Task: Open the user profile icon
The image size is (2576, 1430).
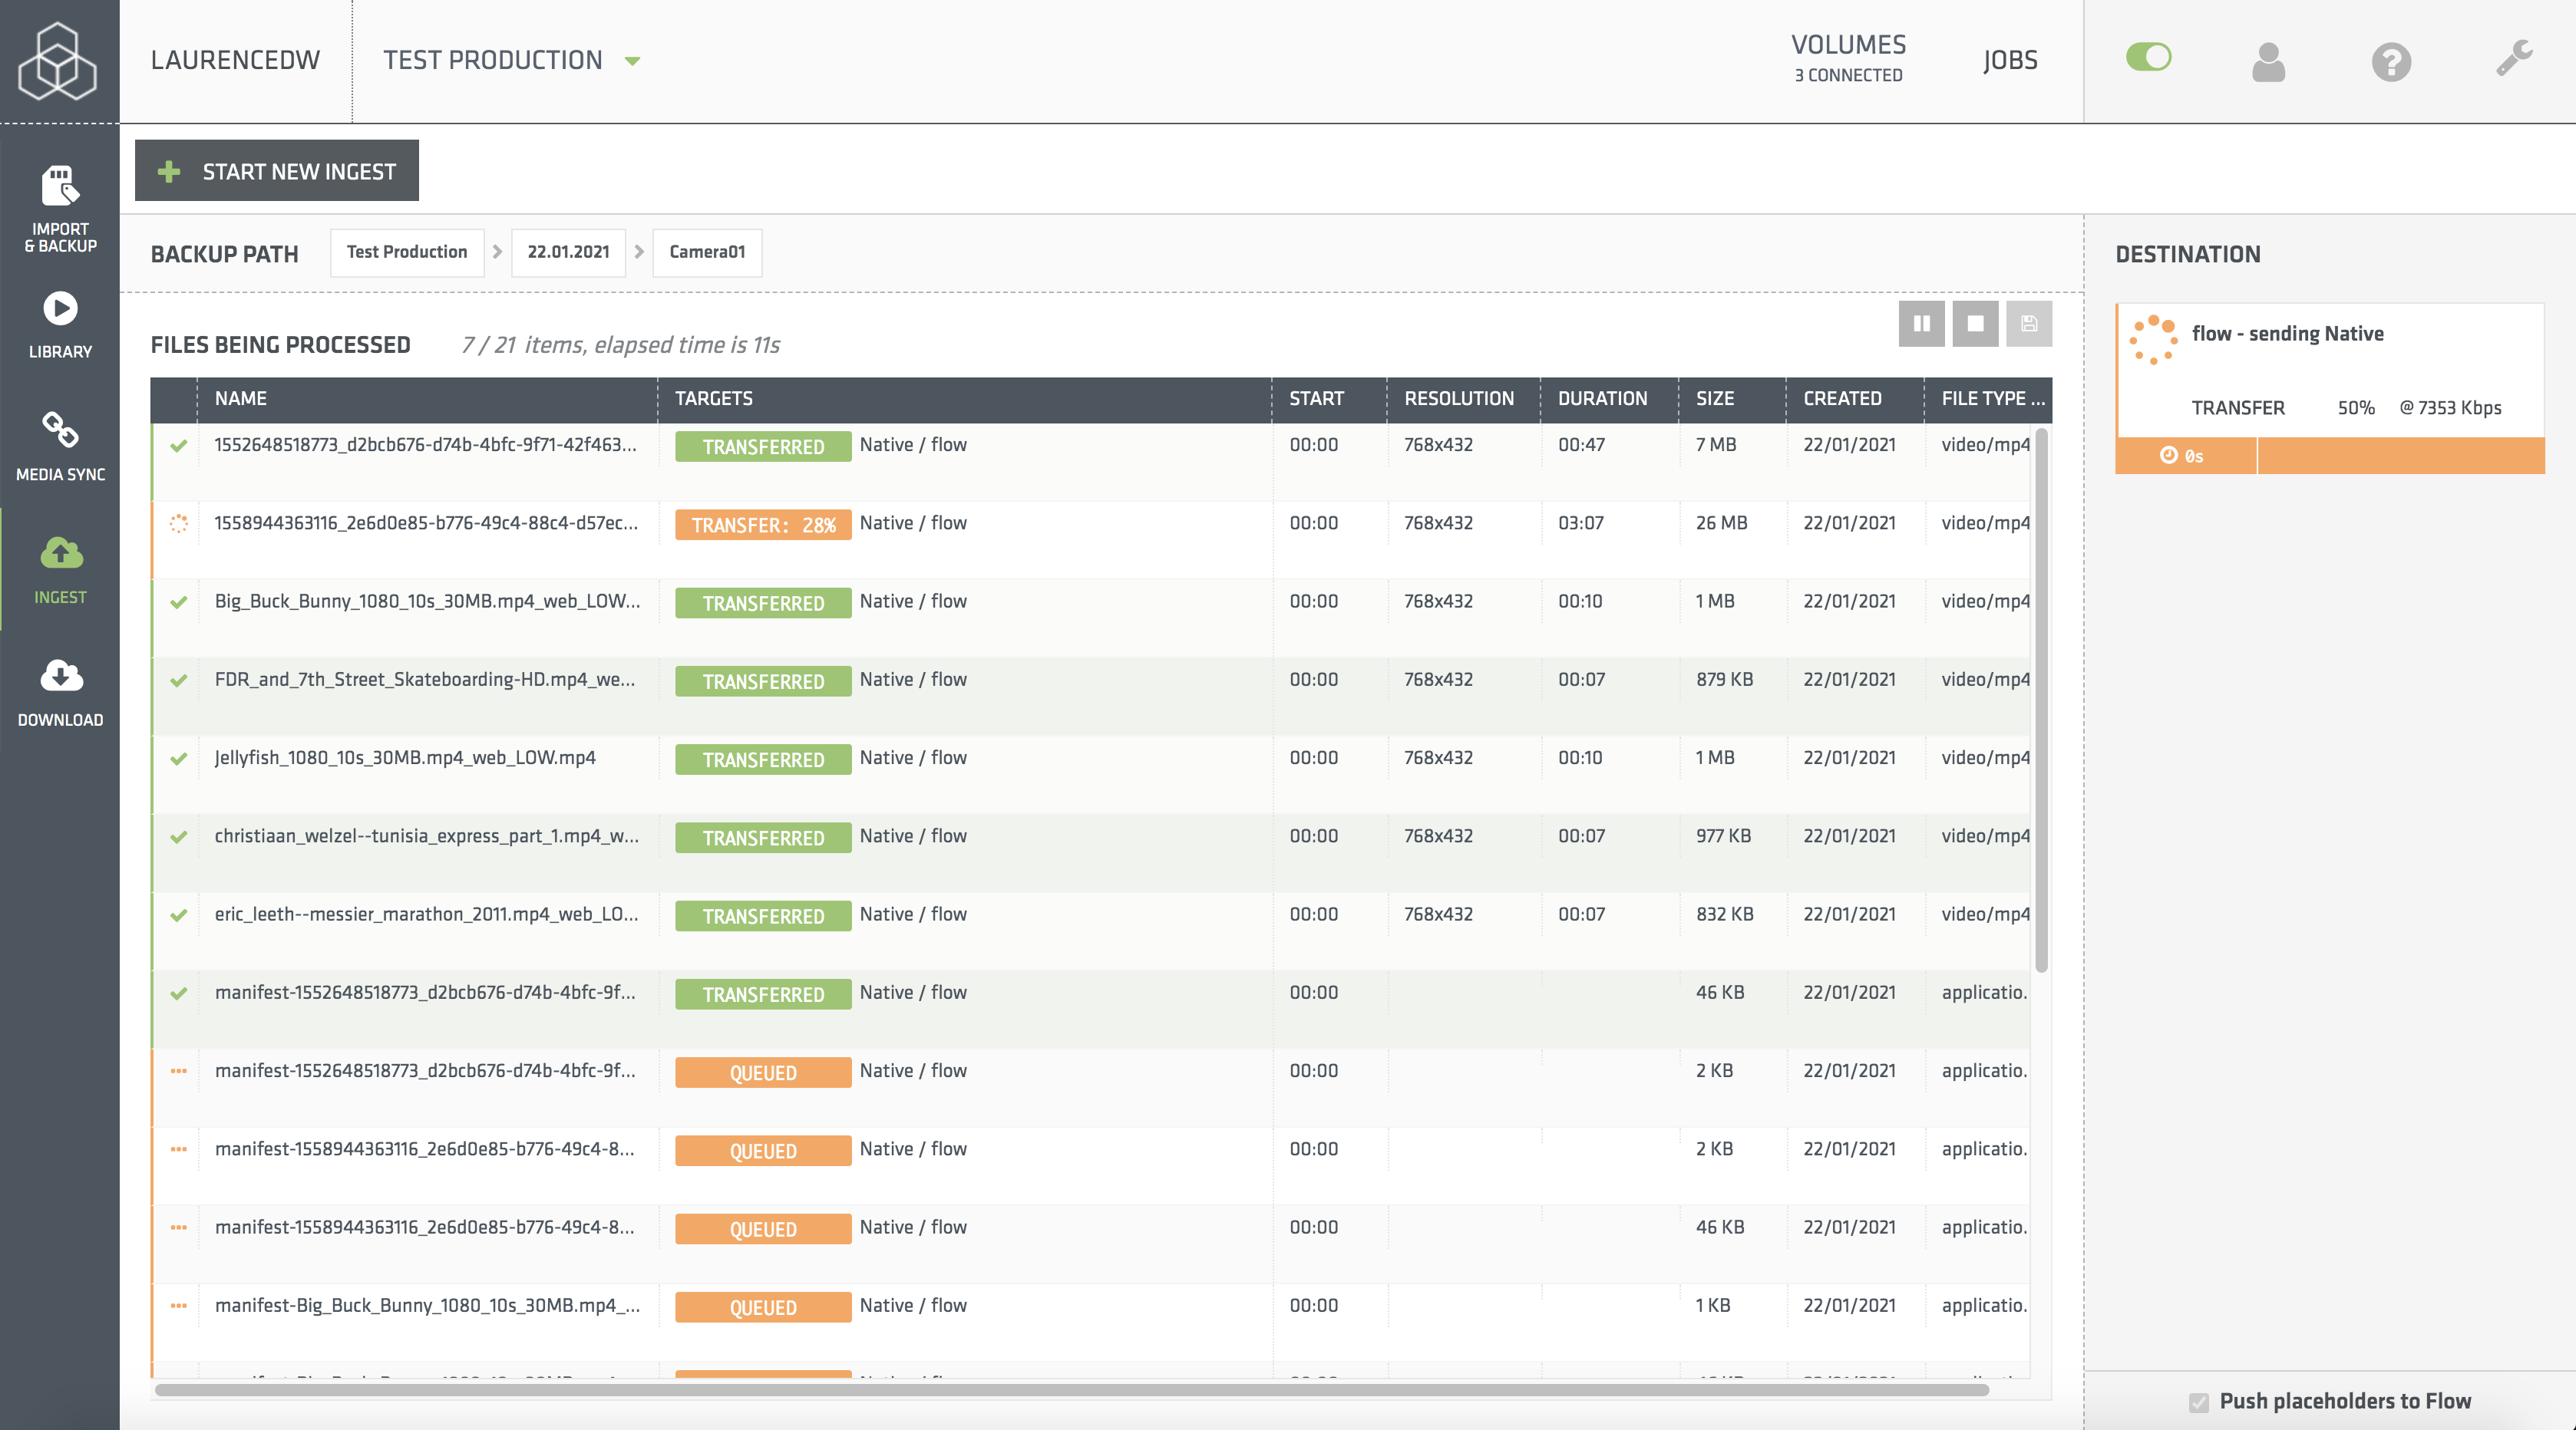Action: pyautogui.click(x=2268, y=62)
